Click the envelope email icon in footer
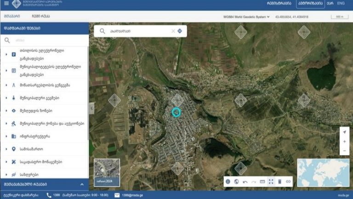Viewport: 353px width, 199px height. pos(117,195)
